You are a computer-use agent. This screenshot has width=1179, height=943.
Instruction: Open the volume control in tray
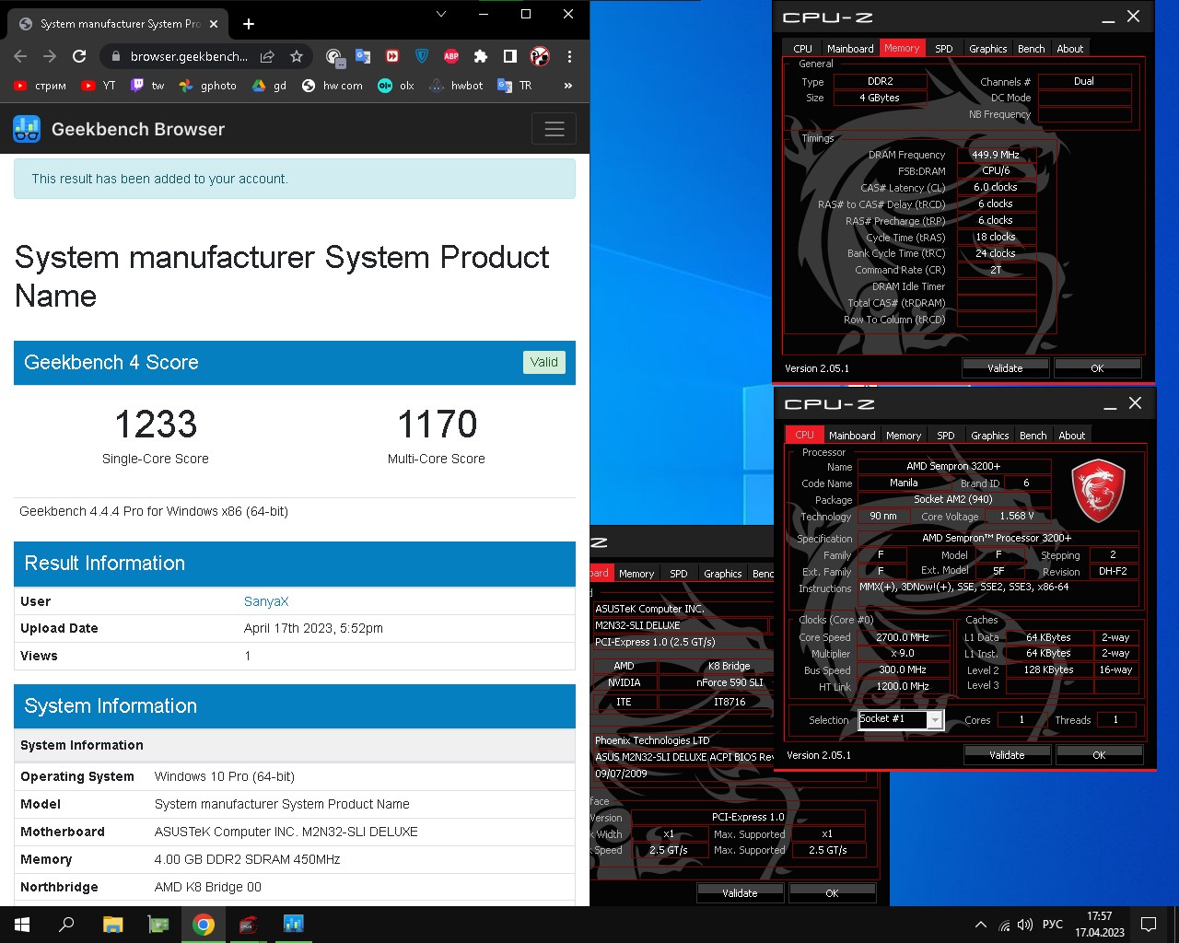(1025, 925)
